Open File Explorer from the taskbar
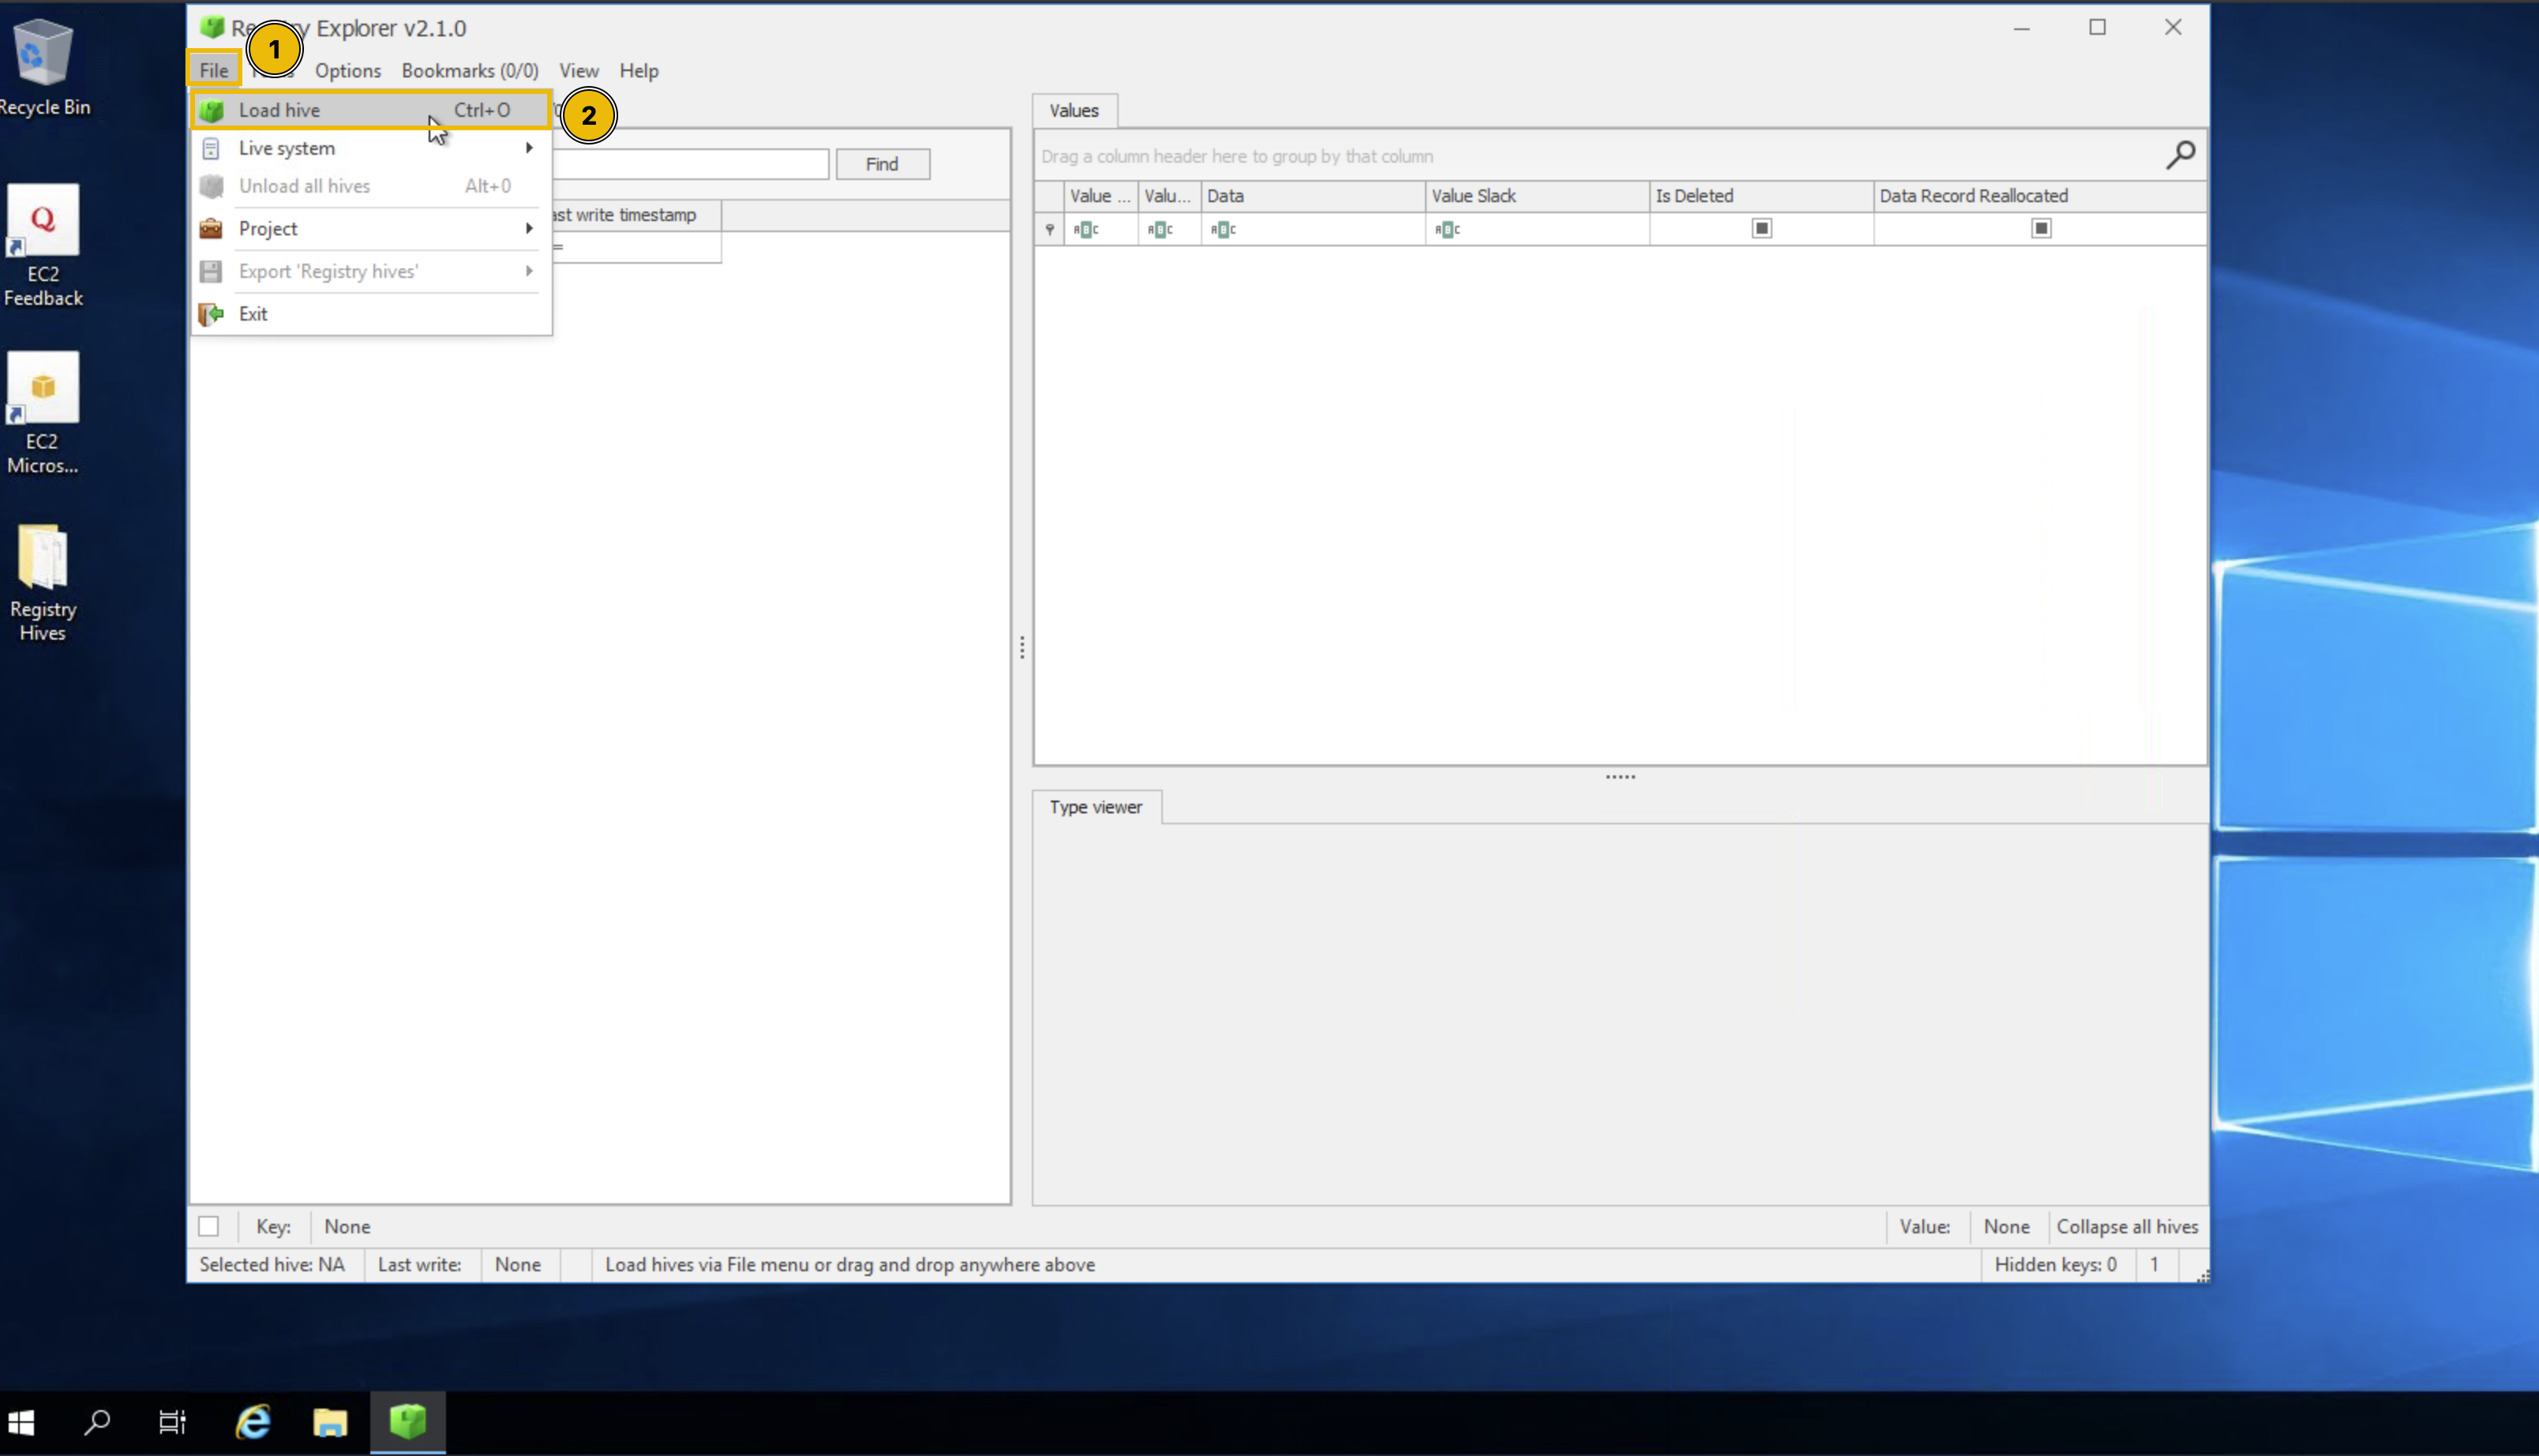Image resolution: width=2539 pixels, height=1456 pixels. [x=331, y=1421]
